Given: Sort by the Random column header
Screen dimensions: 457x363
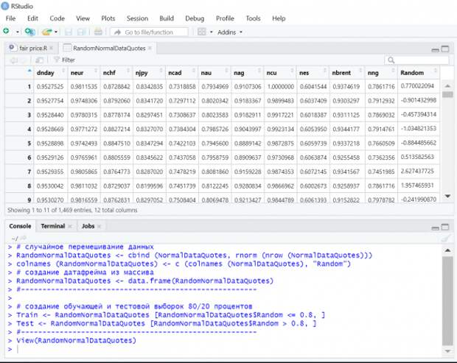Looking at the screenshot, I should (x=419, y=73).
